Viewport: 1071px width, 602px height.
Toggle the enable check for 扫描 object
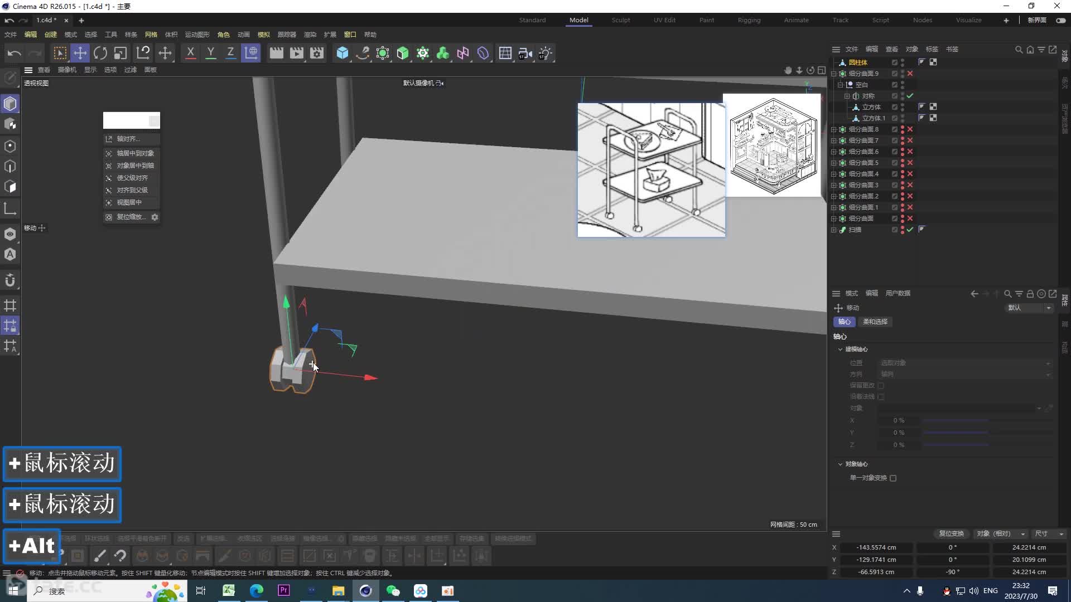click(x=910, y=230)
